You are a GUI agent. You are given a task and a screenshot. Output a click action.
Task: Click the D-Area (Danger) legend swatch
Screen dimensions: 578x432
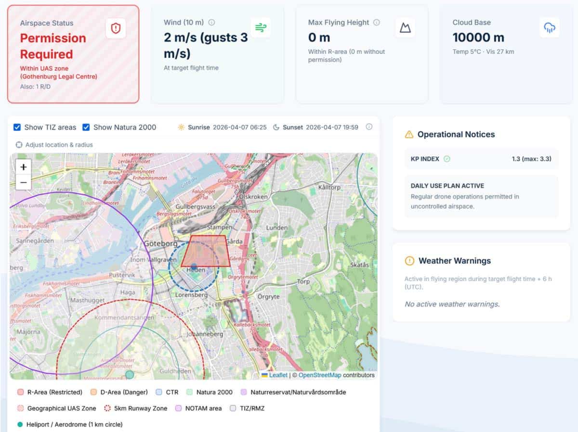(x=93, y=392)
